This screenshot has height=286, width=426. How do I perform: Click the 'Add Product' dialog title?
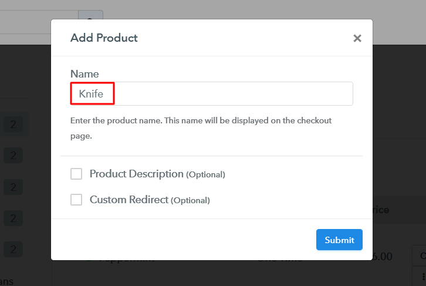[104, 38]
